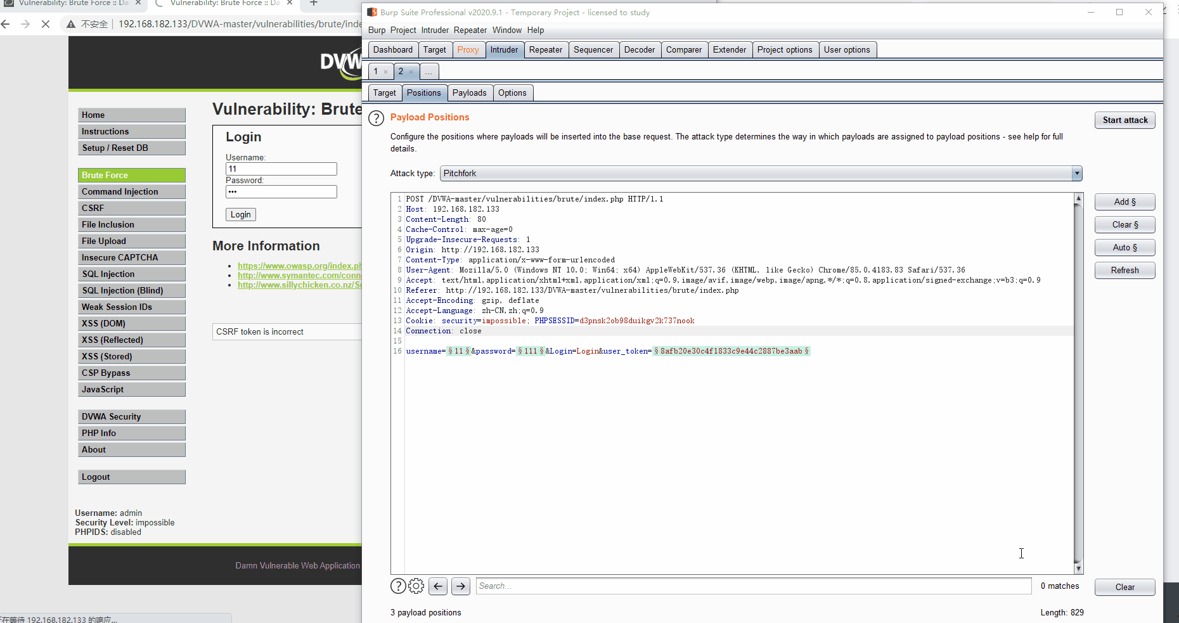Viewport: 1179px width, 623px height.
Task: Close the first browser tab
Action: click(x=138, y=3)
